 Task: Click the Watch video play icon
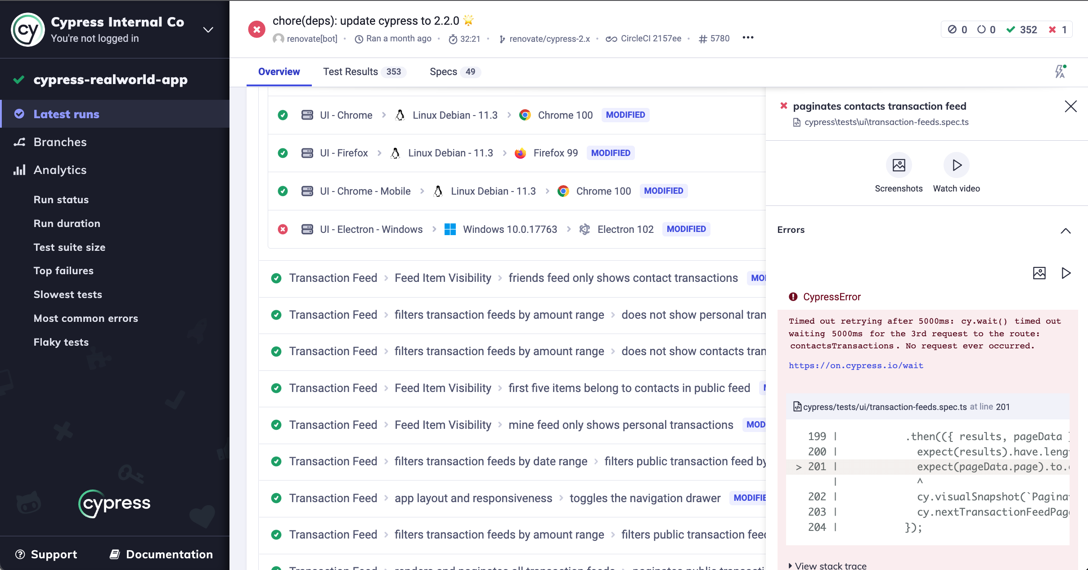click(956, 165)
